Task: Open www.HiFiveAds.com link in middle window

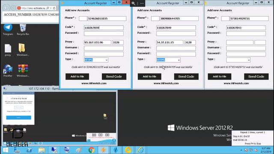Action: tap(166, 83)
